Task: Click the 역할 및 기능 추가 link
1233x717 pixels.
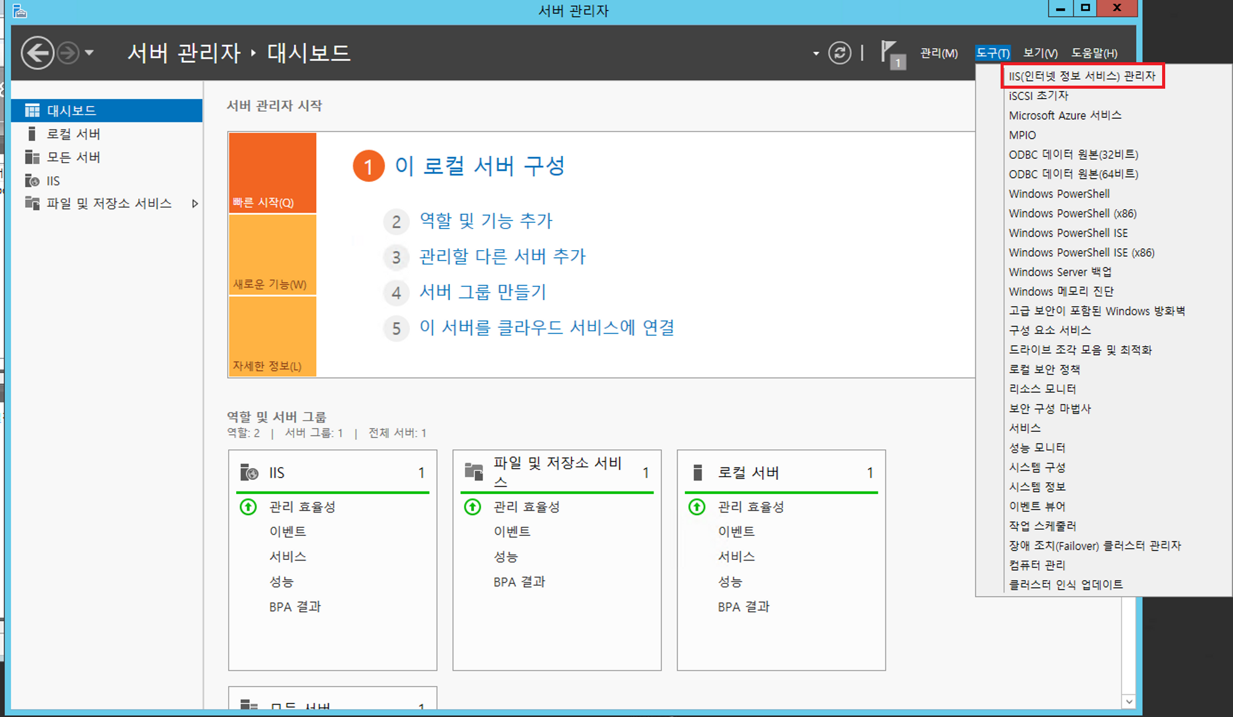Action: tap(486, 221)
